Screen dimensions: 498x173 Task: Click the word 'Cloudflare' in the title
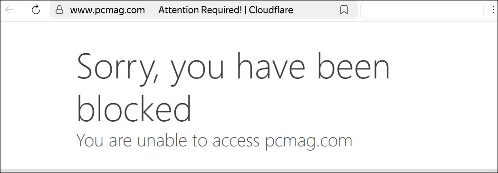click(x=271, y=10)
